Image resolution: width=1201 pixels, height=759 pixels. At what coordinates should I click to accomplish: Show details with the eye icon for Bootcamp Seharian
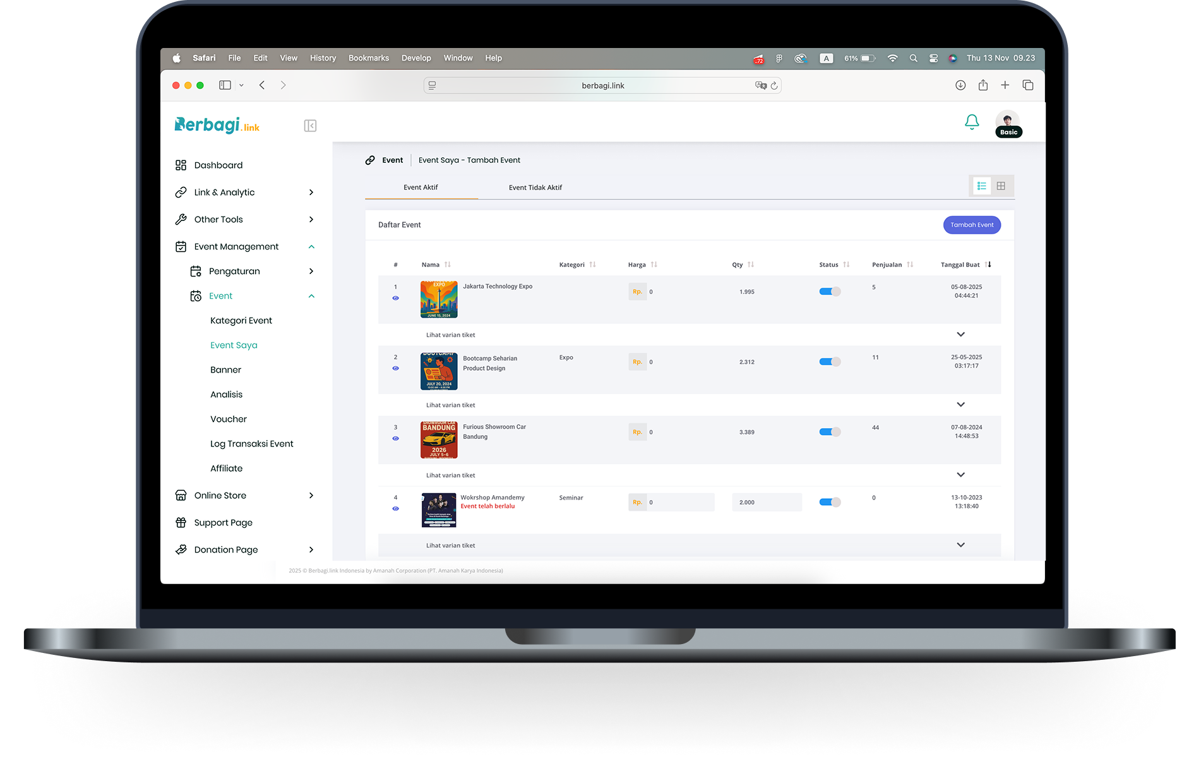coord(396,369)
